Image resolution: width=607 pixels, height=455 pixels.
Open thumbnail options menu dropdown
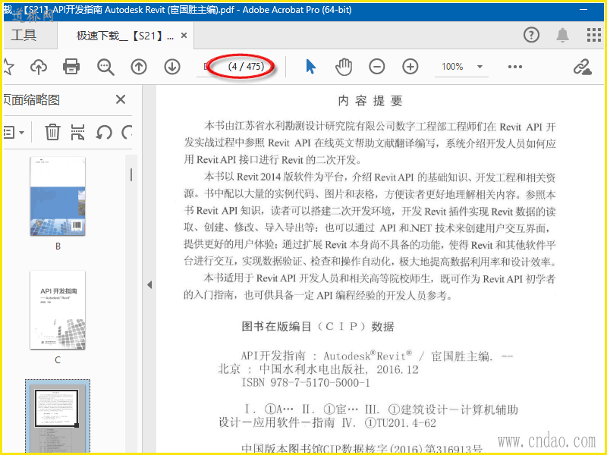click(14, 132)
